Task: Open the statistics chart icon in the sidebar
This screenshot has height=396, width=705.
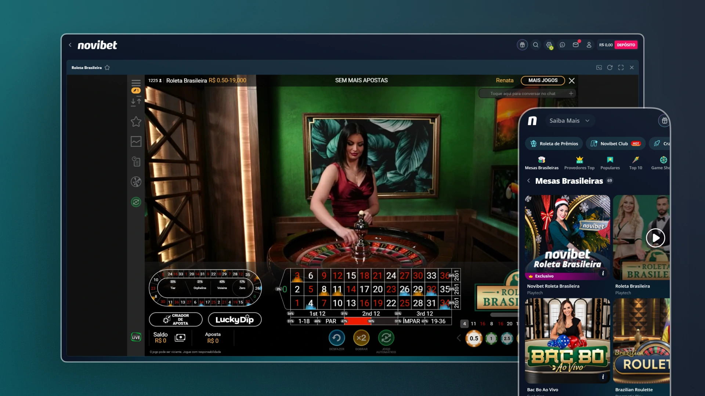Action: point(136,142)
